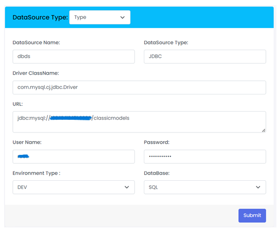Viewport: 280px width, 232px height.
Task: Click the Password label
Action: (157, 142)
